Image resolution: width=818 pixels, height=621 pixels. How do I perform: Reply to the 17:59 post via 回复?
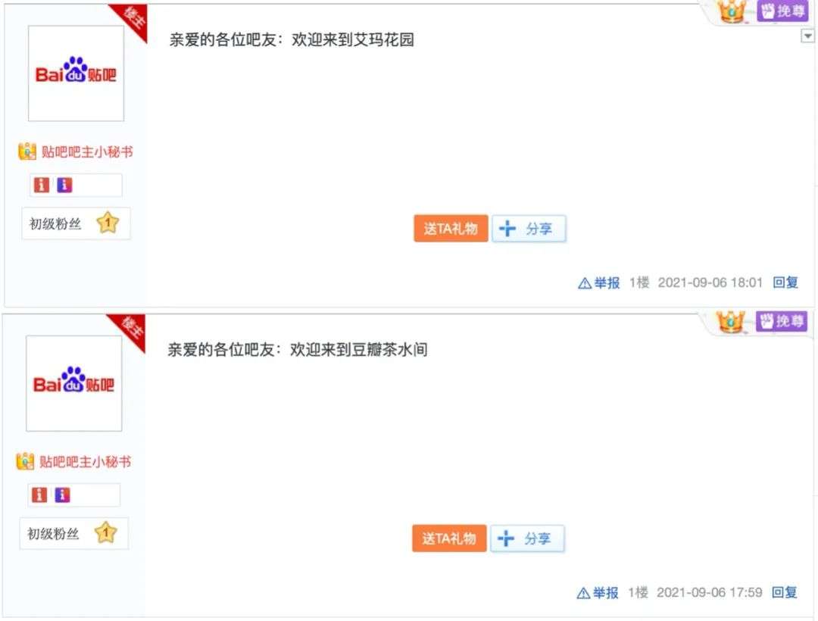click(x=784, y=592)
